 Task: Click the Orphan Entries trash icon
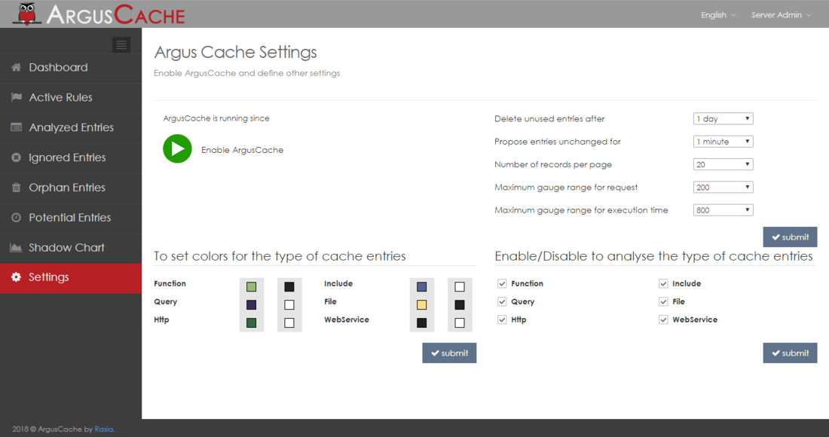tap(17, 187)
